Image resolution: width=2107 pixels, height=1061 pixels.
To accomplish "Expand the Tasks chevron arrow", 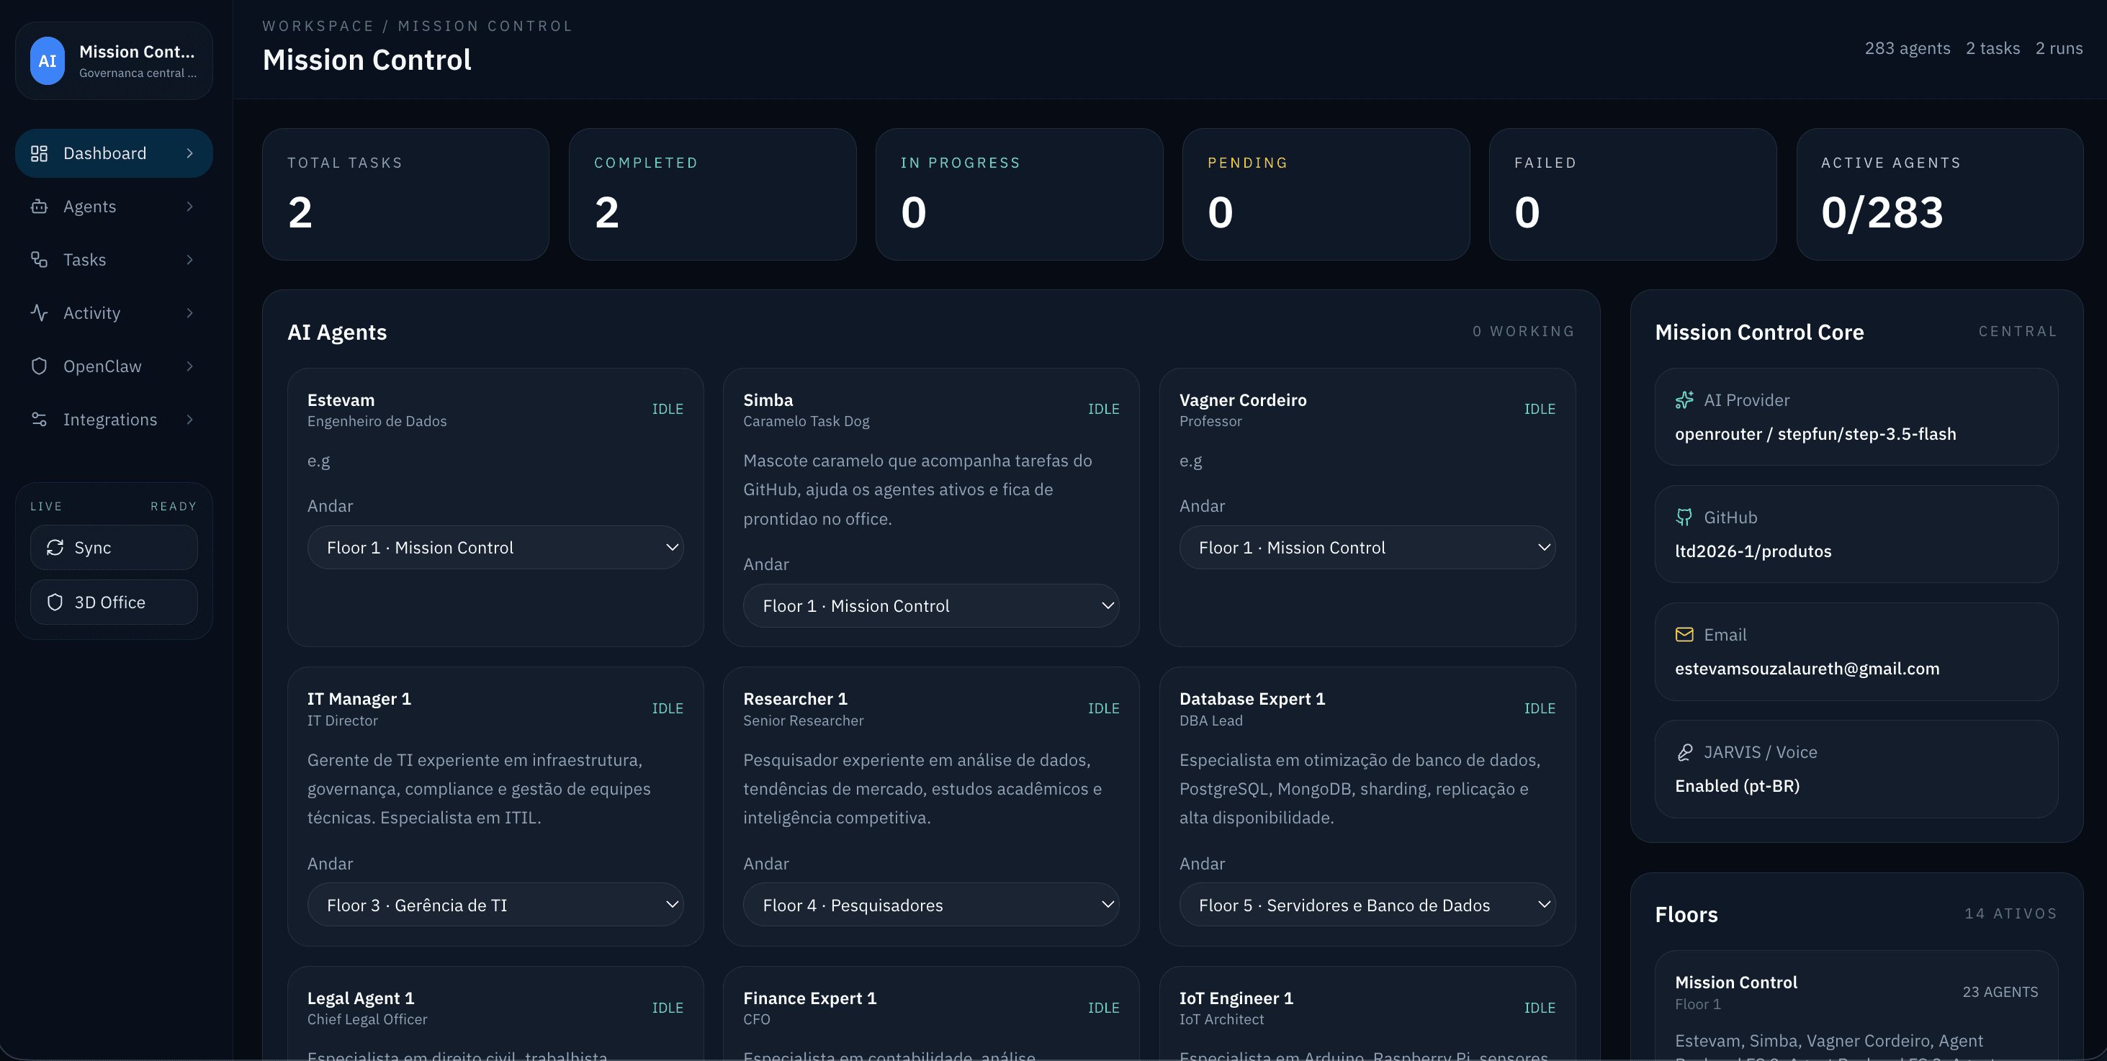I will tap(190, 259).
